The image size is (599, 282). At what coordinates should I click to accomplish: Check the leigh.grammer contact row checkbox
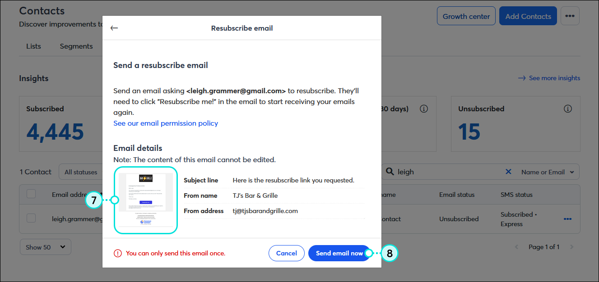tap(31, 218)
